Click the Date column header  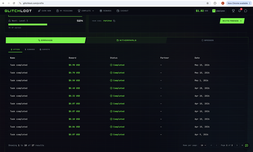[x=197, y=58]
